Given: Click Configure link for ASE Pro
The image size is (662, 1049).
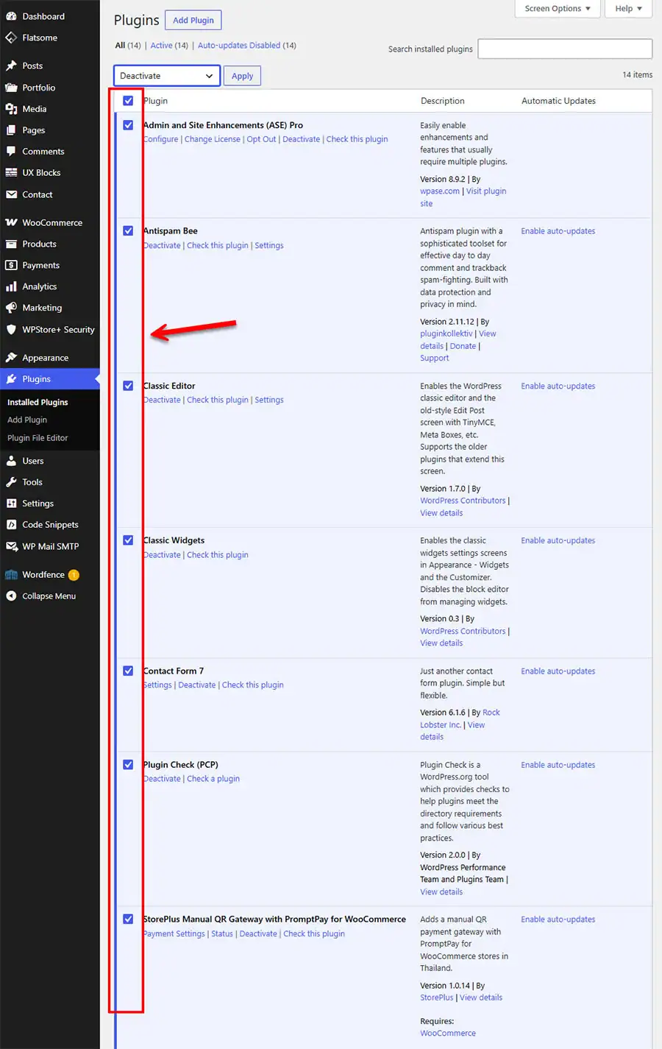Looking at the screenshot, I should pos(161,140).
